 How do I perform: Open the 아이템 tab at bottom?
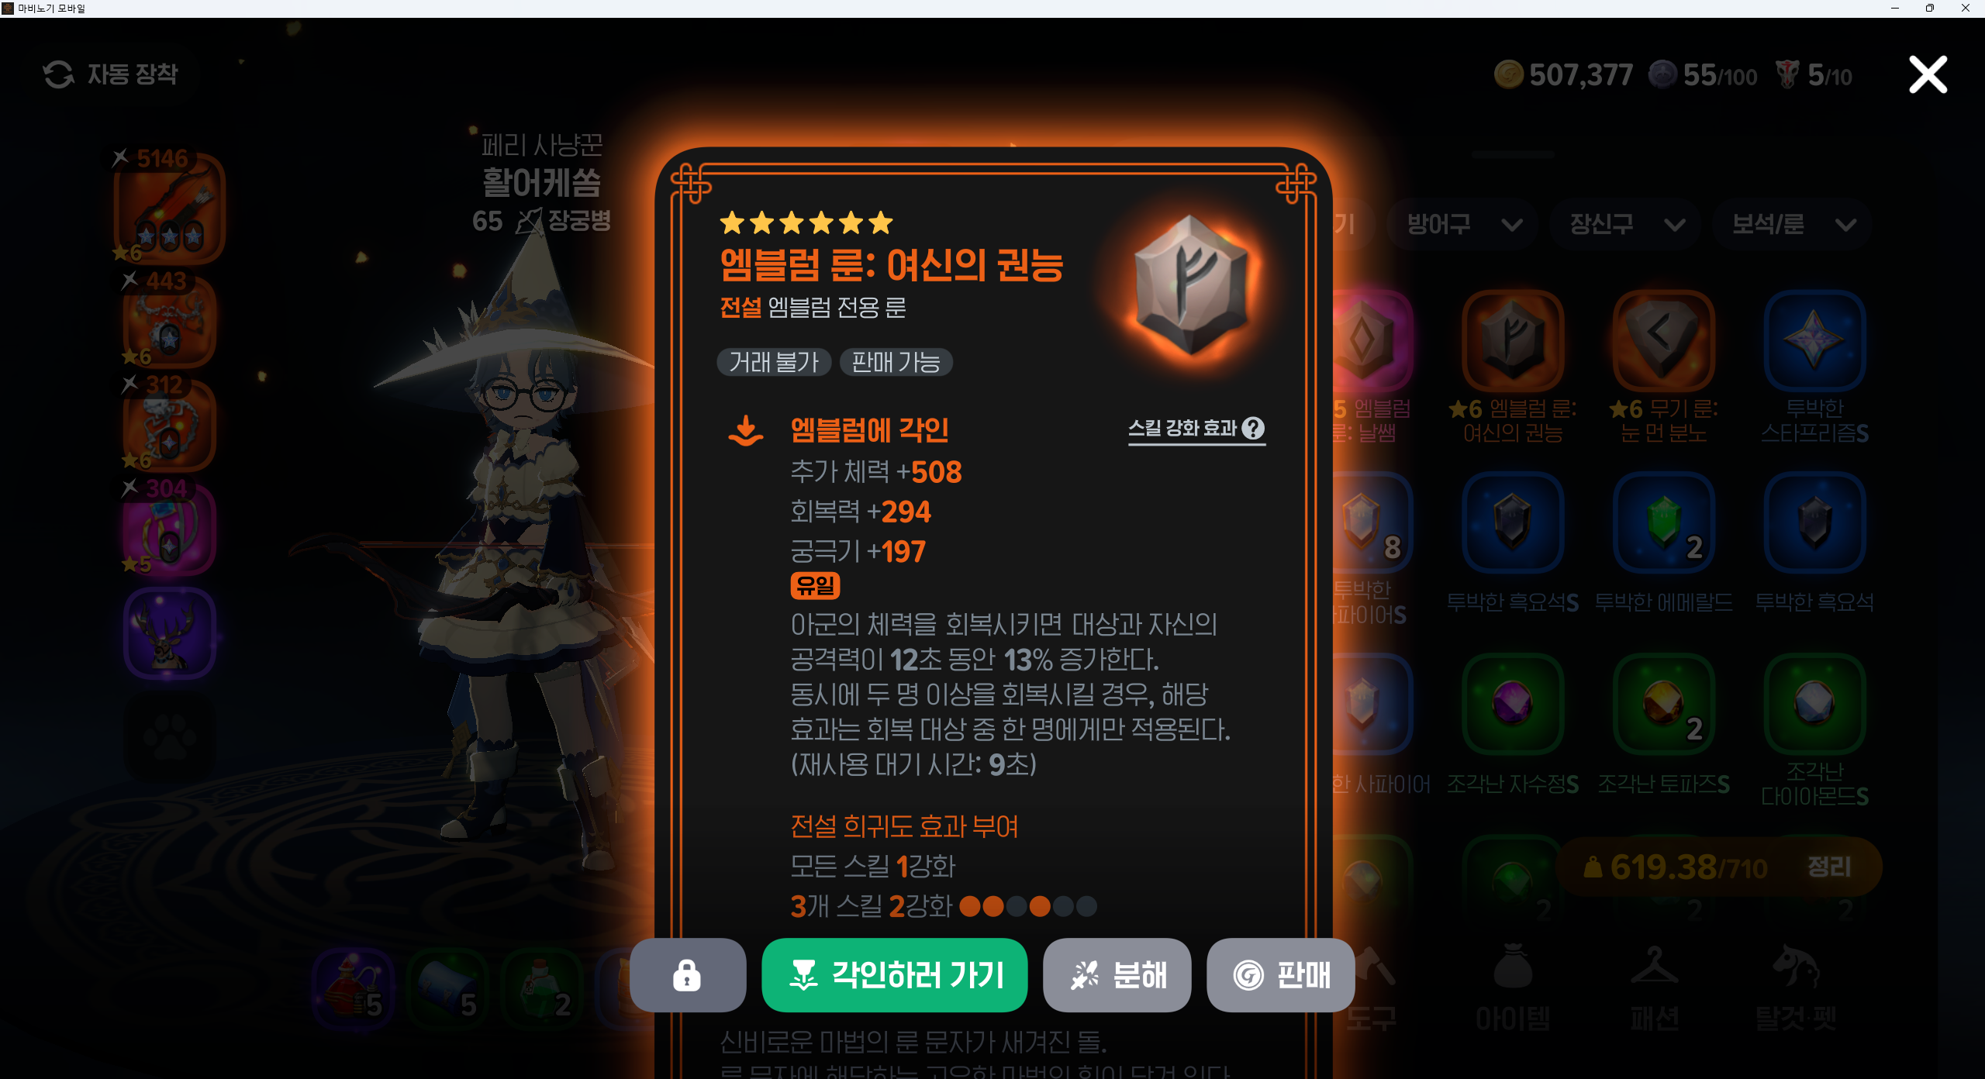pyautogui.click(x=1513, y=990)
